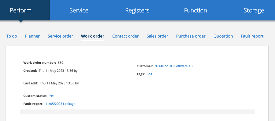This screenshot has height=121, width=275.
Task: Open the To do submenu
Action: point(12,36)
